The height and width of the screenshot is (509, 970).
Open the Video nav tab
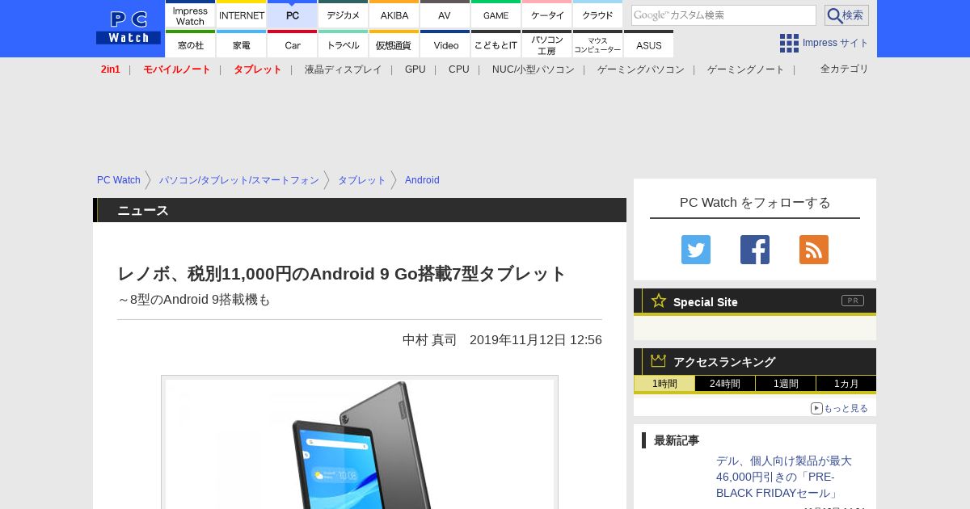[x=445, y=44]
